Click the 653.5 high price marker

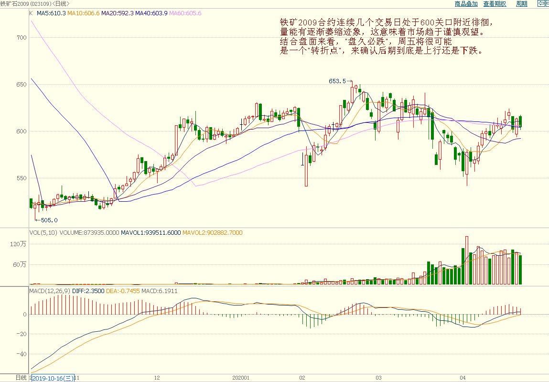[337, 81]
